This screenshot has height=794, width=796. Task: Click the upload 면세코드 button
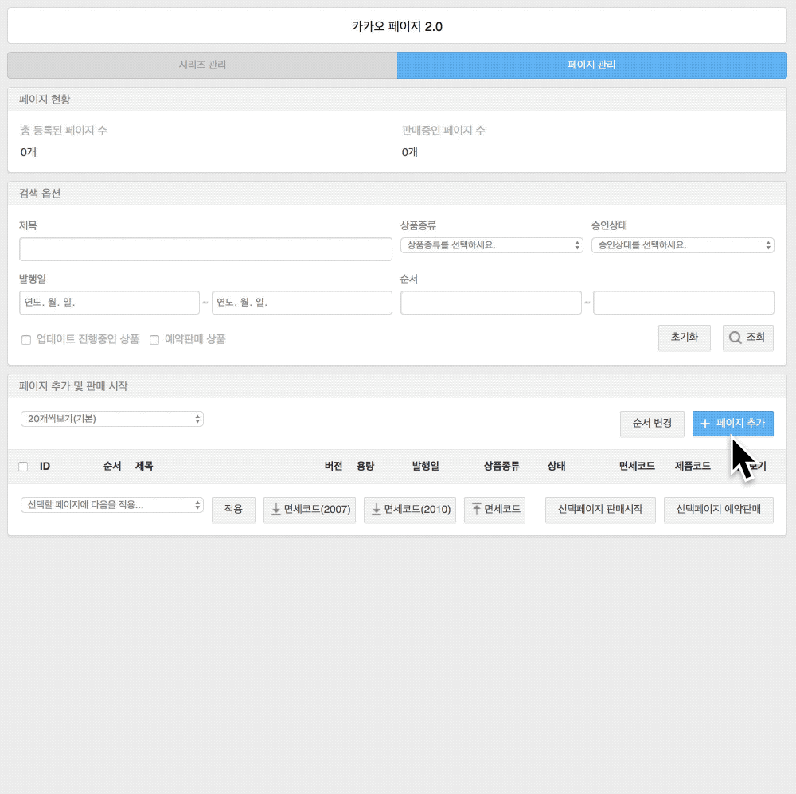pyautogui.click(x=494, y=509)
